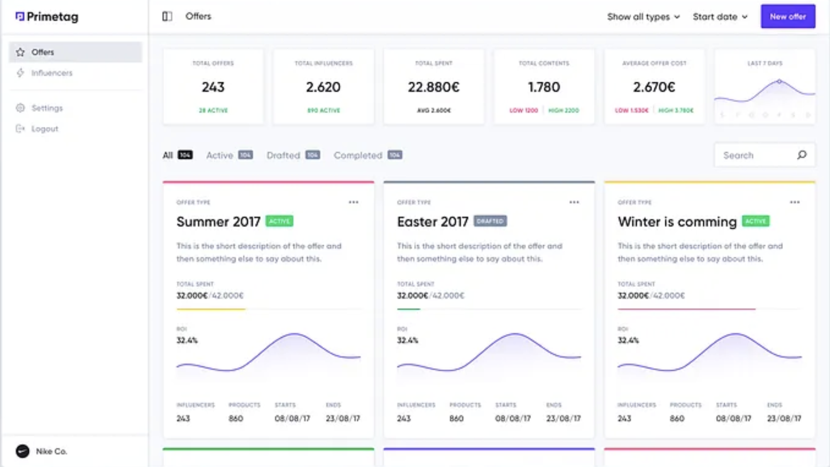Focus the Search input field
Screen dimensions: 830x467
pos(764,155)
